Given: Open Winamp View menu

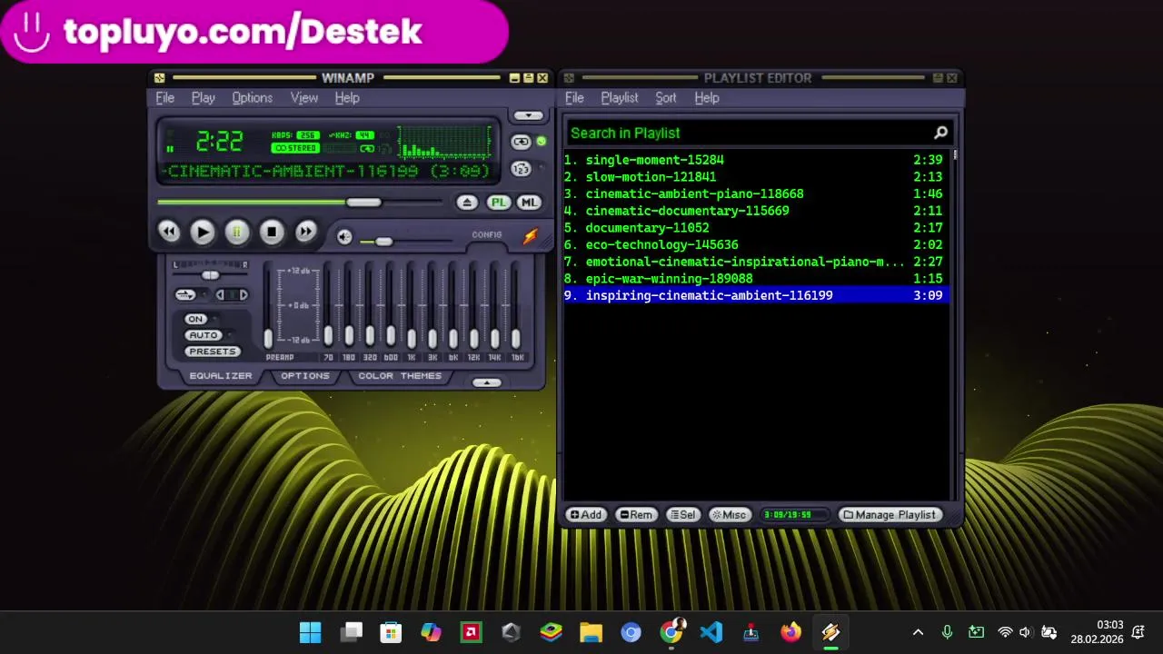Looking at the screenshot, I should tap(304, 98).
